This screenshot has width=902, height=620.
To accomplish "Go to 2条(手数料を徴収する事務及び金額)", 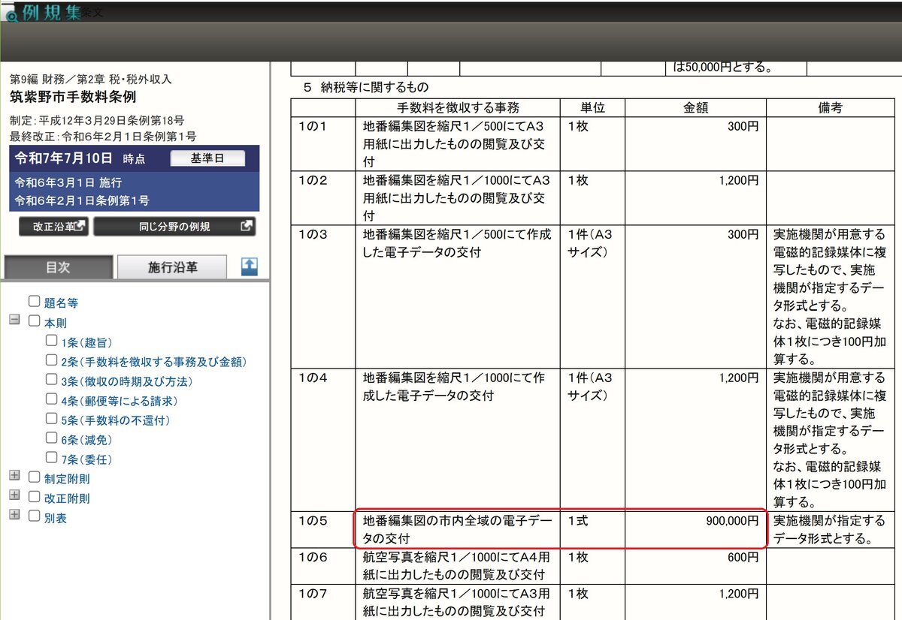I will click(154, 363).
